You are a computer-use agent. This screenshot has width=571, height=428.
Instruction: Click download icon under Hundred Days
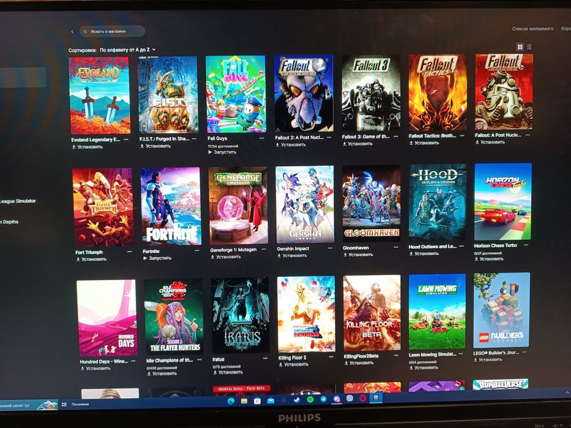coord(82,369)
